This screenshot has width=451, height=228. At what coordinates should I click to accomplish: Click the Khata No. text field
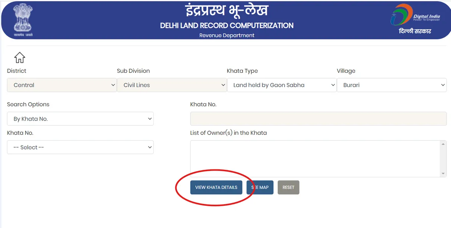318,119
